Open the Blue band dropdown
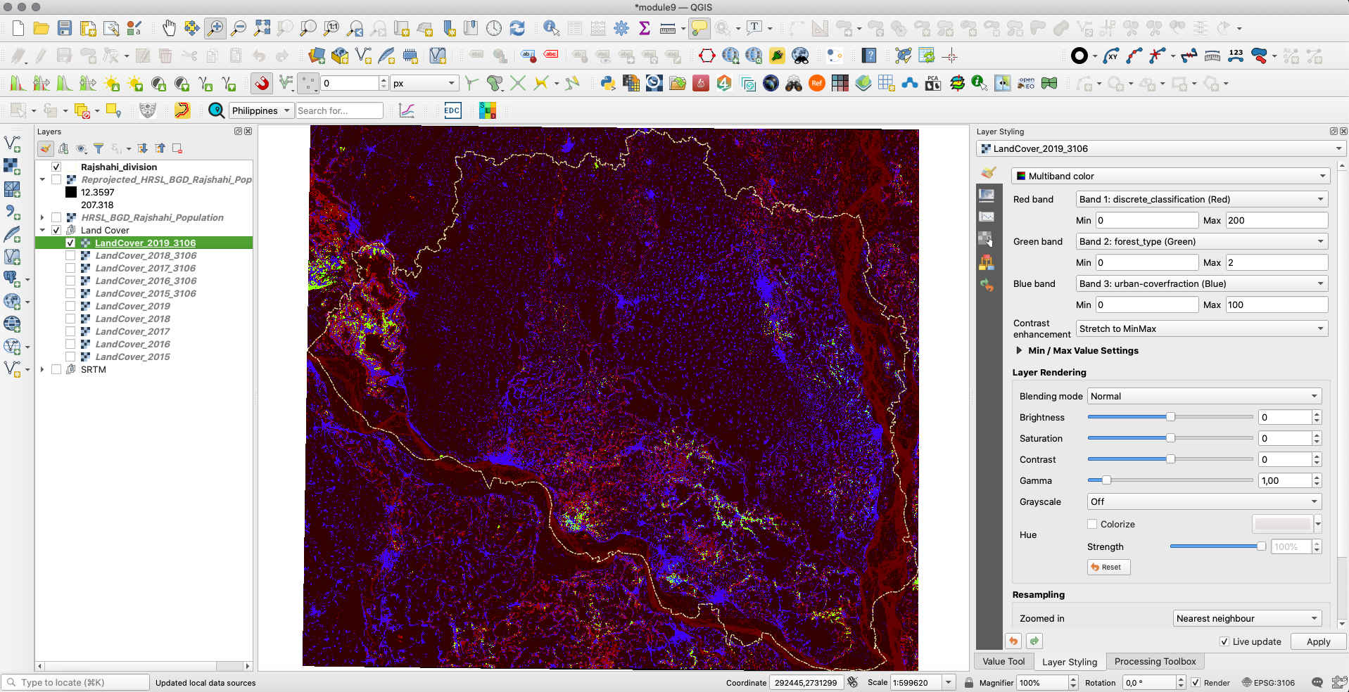This screenshot has width=1349, height=692. coord(1202,283)
